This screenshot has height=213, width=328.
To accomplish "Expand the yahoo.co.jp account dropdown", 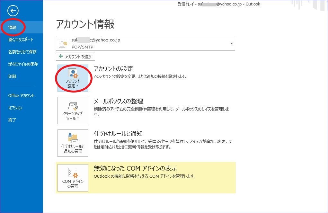I will click(x=232, y=43).
